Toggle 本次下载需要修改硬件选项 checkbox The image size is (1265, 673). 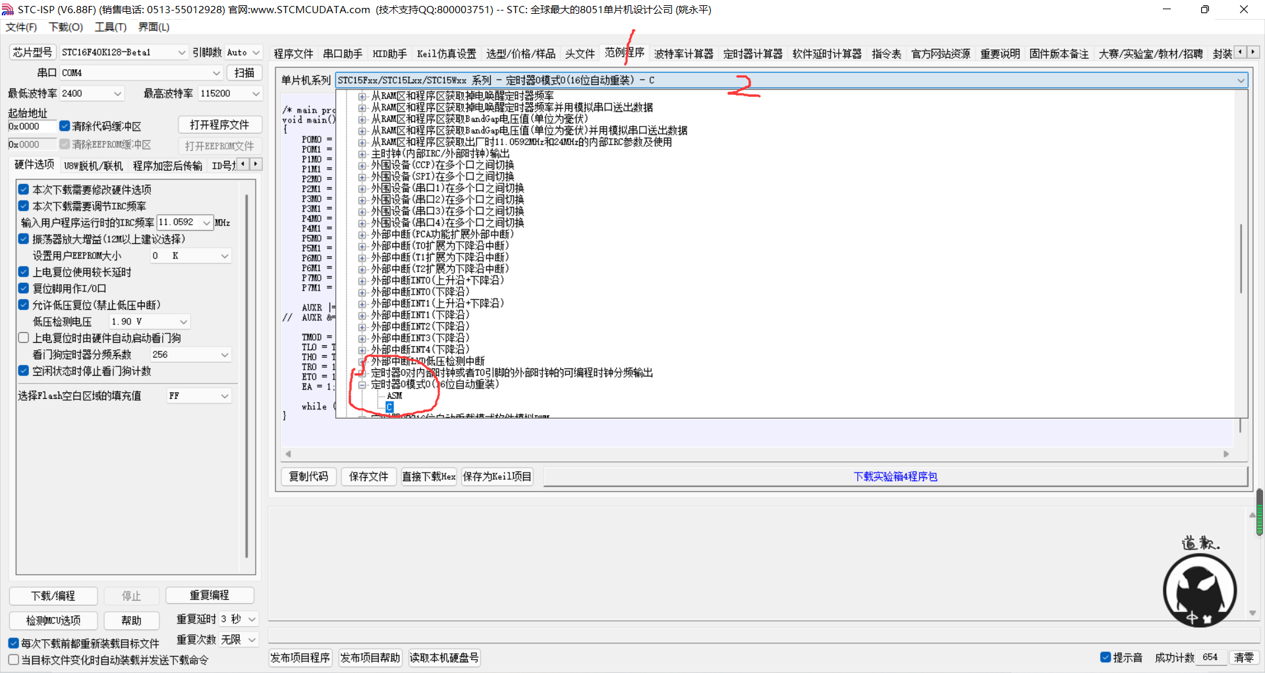24,189
